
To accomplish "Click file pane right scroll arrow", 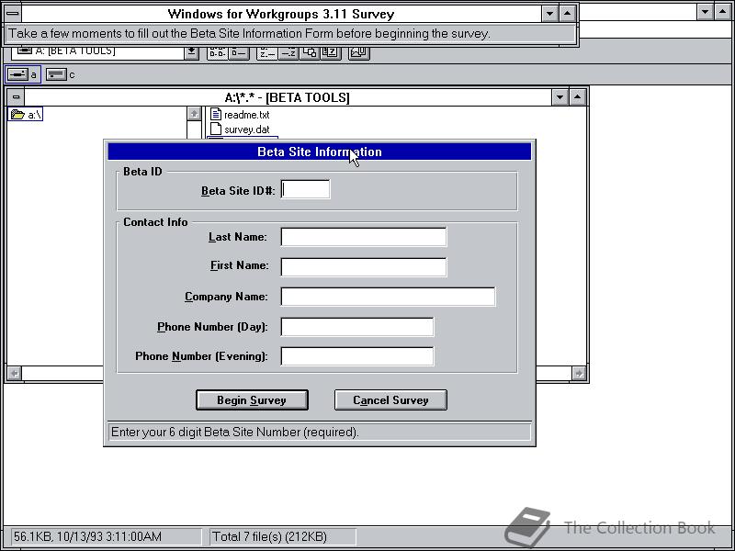I will (579, 374).
